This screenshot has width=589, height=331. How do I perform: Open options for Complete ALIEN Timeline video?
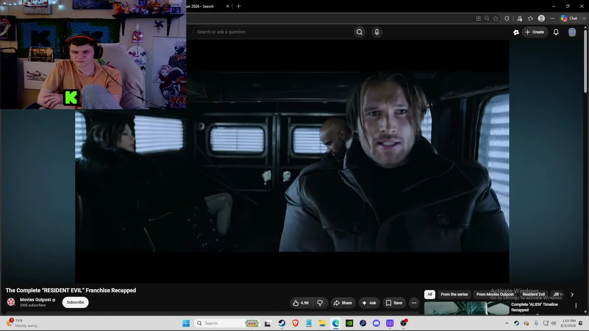tap(576, 306)
